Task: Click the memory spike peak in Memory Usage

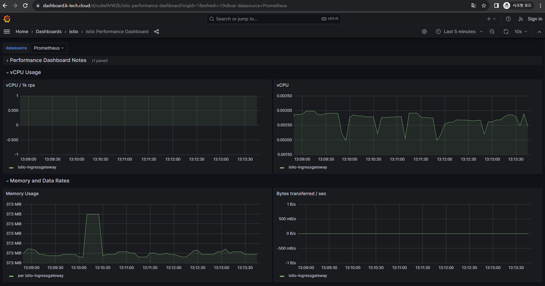Action: coord(93,214)
